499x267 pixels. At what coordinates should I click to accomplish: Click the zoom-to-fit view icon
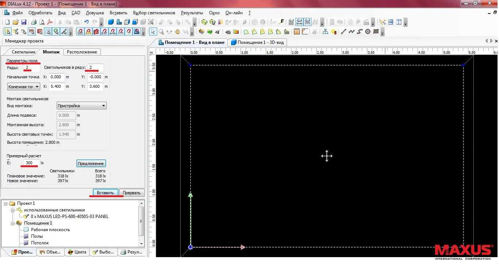(151, 22)
